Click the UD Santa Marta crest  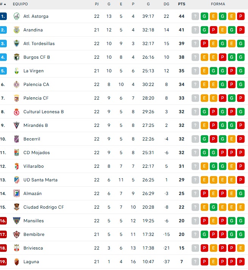click(x=16, y=180)
